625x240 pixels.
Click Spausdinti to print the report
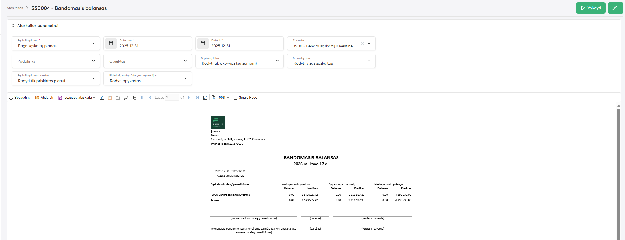coord(20,98)
